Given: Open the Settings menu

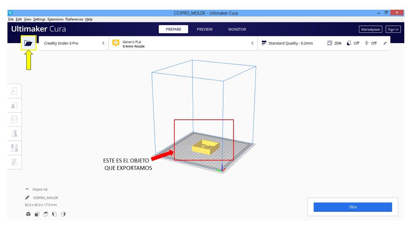Looking at the screenshot, I should coord(39,19).
